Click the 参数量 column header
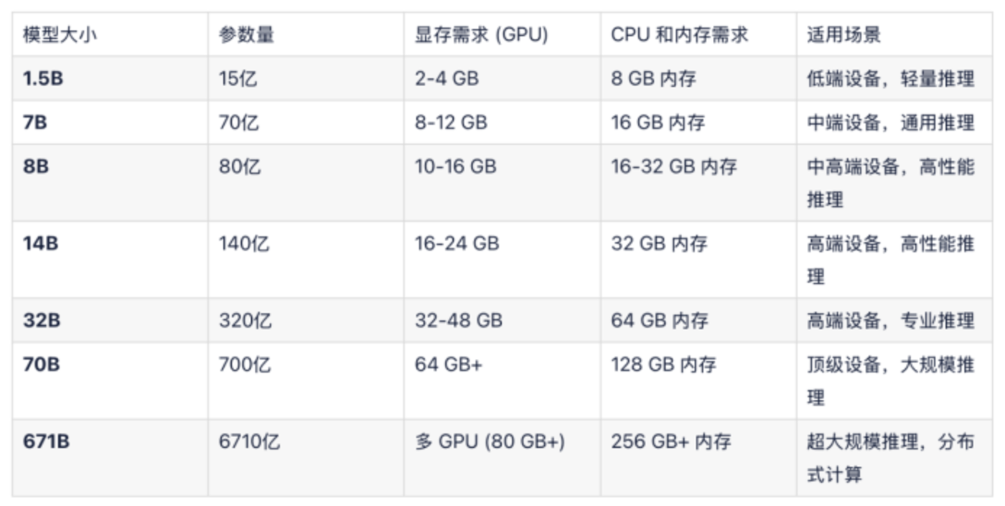The width and height of the screenshot is (1005, 506). tap(247, 34)
